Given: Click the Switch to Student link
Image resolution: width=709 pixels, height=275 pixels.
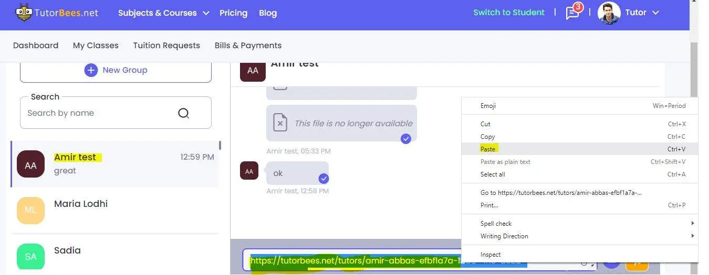Looking at the screenshot, I should pyautogui.click(x=508, y=13).
